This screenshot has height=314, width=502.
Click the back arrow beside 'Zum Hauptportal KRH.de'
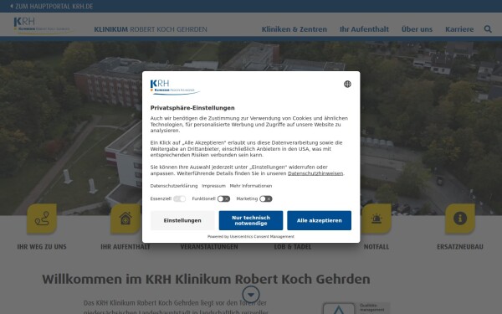tap(12, 6)
